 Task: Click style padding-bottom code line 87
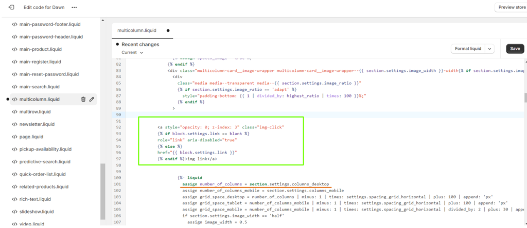tap(274, 96)
